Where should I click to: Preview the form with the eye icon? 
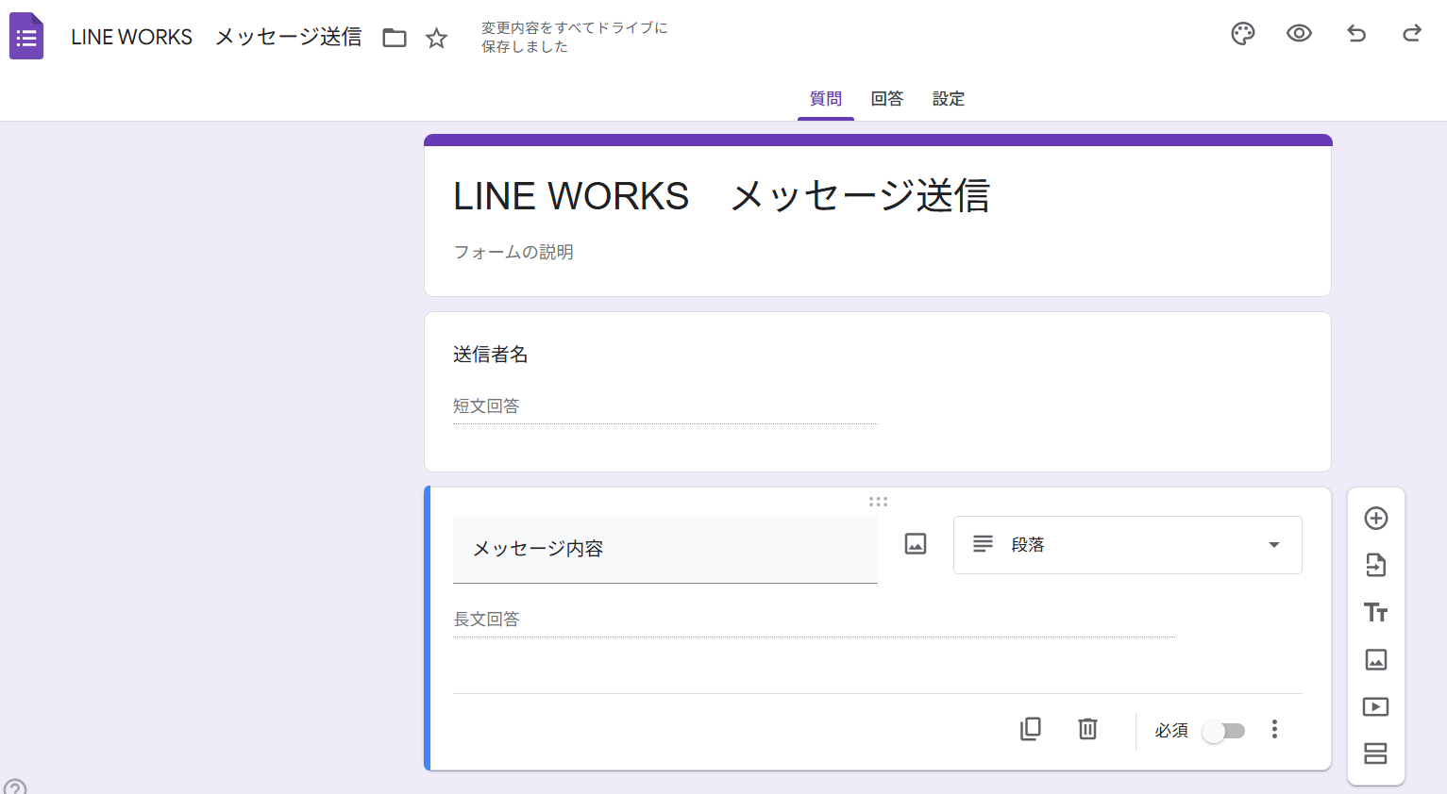[1300, 34]
